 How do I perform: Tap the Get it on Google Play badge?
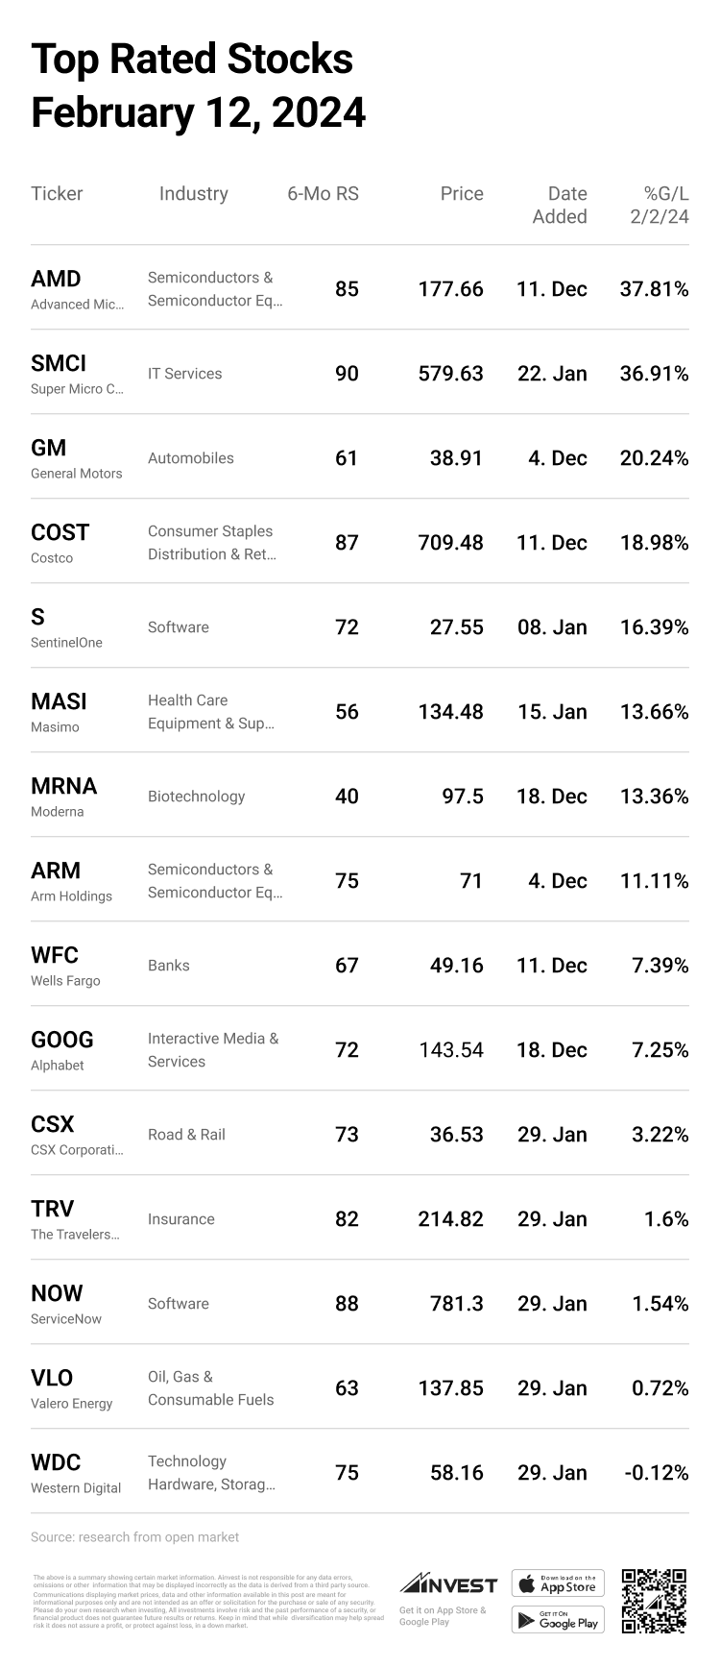coord(558,1620)
